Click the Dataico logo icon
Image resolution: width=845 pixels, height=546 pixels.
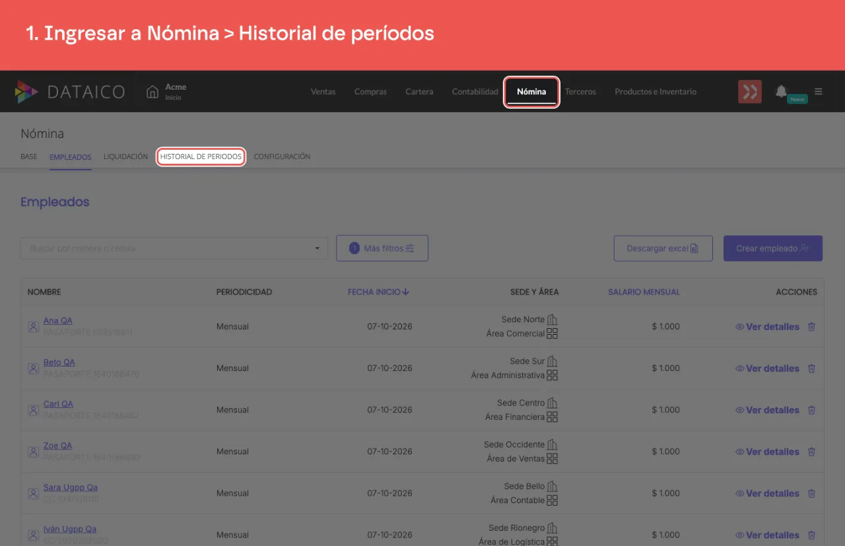pos(26,92)
